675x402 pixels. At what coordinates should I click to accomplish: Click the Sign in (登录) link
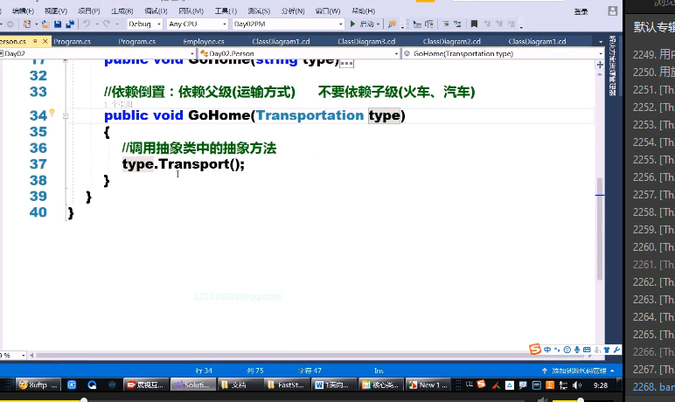tap(581, 11)
